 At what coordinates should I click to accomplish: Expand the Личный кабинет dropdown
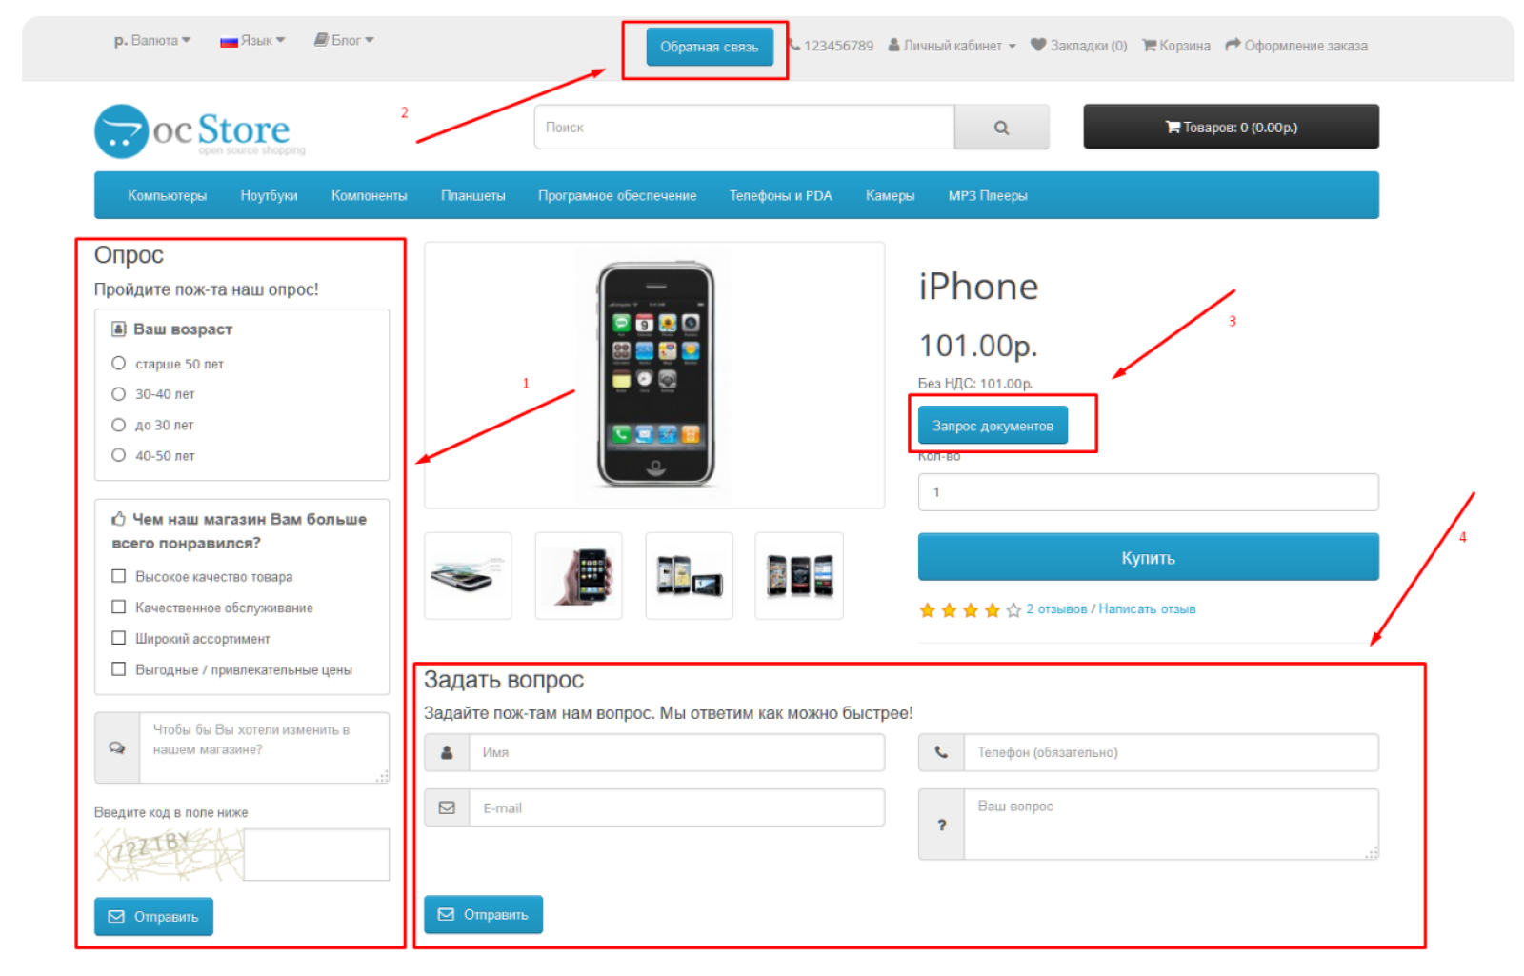[x=952, y=45]
